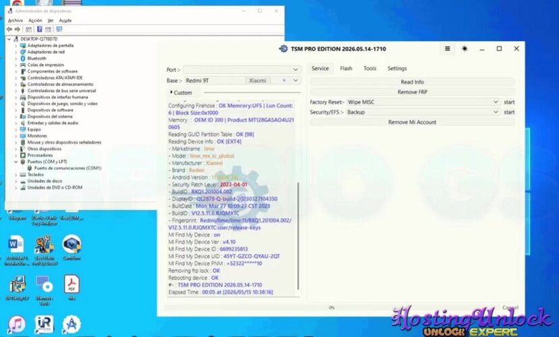Select Dispositivos de interfaz humana
Image resolution: width=559 pixels, height=337 pixels.
[58, 97]
